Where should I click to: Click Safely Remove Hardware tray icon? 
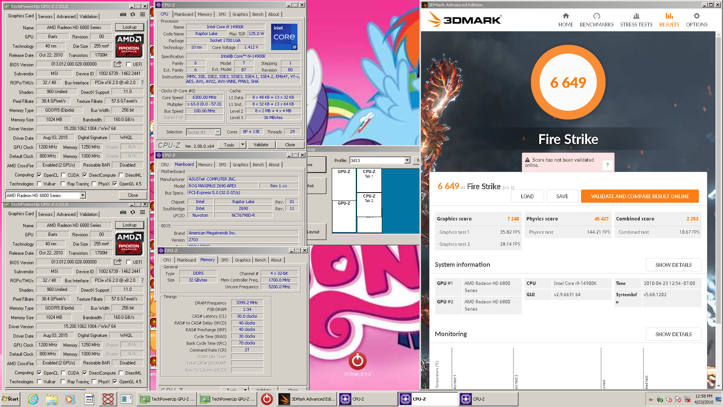click(x=660, y=399)
